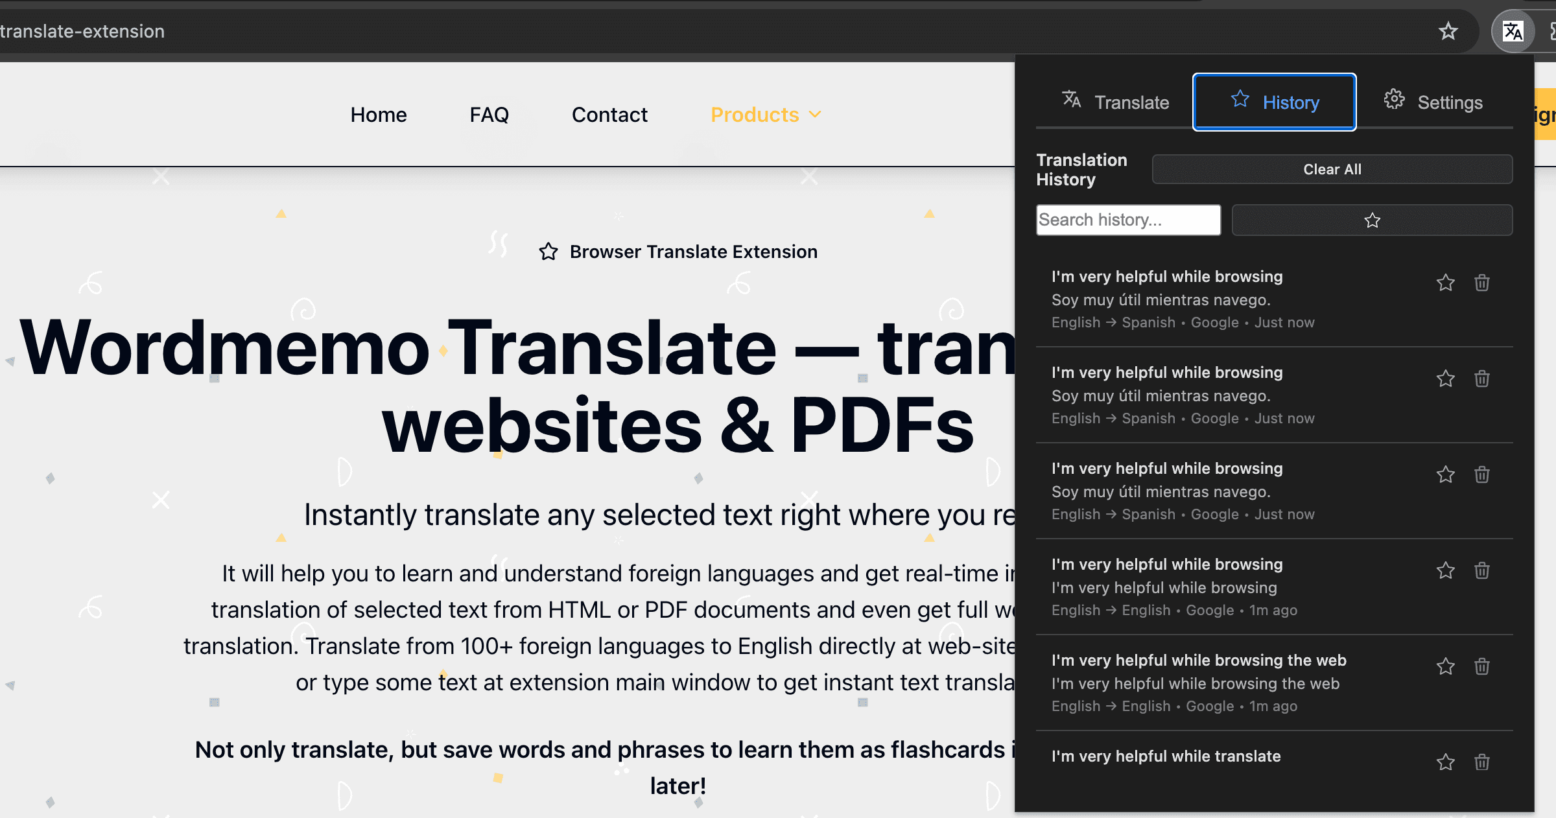
Task: Click the Clear All button
Action: (1332, 169)
